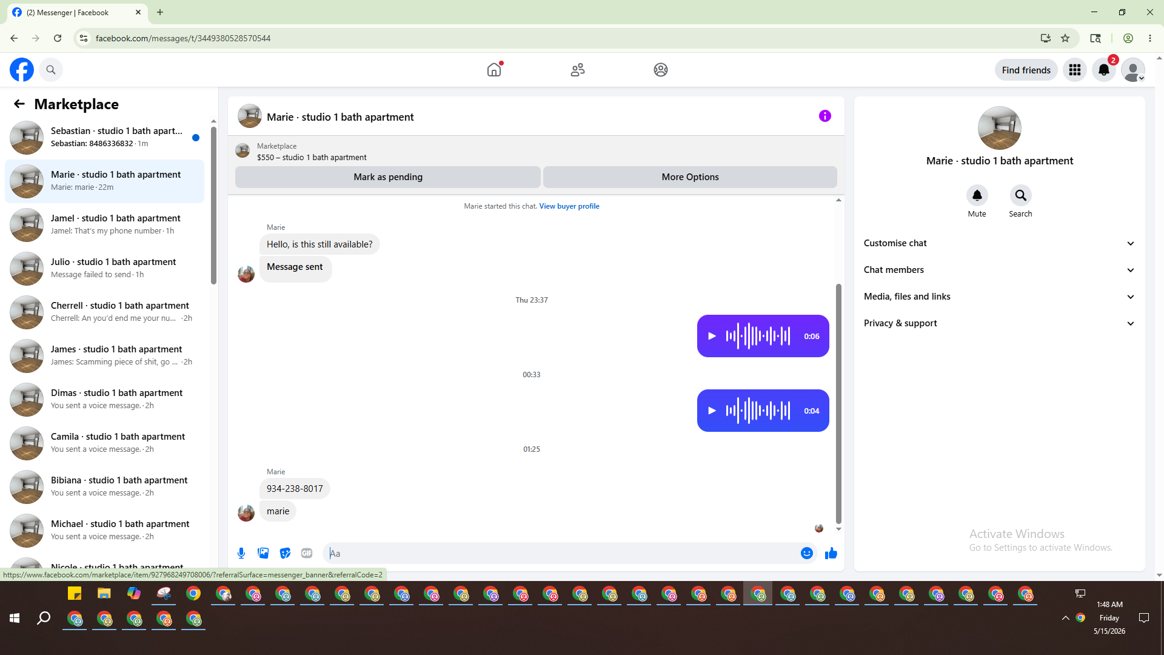This screenshot has height=655, width=1164.
Task: Click the conversation list scrollbar
Action: 213,205
